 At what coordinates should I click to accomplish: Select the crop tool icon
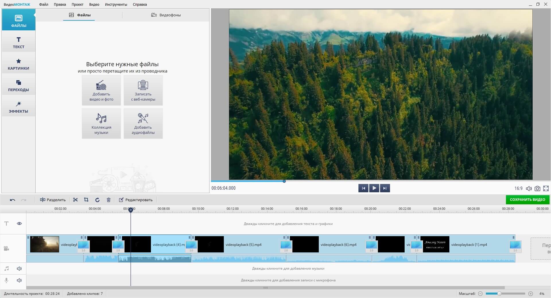pyautogui.click(x=86, y=200)
